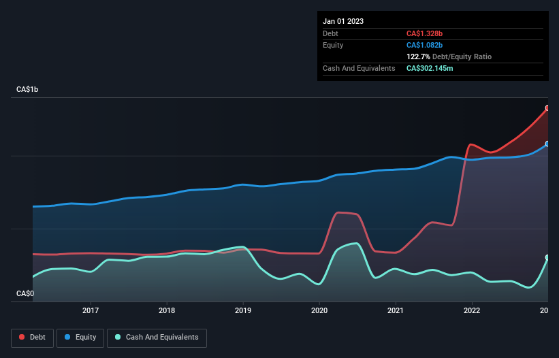559x358 pixels.
Task: Click the 2017 x-axis label
Action: 91,310
